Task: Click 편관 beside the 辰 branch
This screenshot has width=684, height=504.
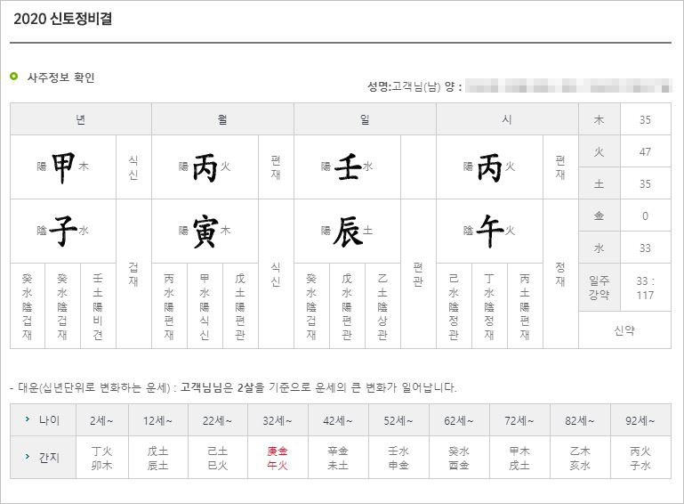Action: point(418,274)
